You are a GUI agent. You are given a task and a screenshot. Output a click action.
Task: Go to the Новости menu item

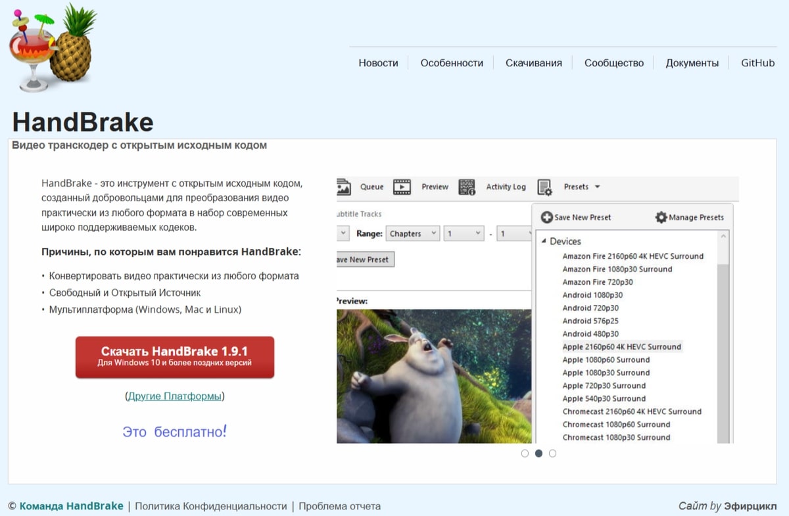coord(378,63)
